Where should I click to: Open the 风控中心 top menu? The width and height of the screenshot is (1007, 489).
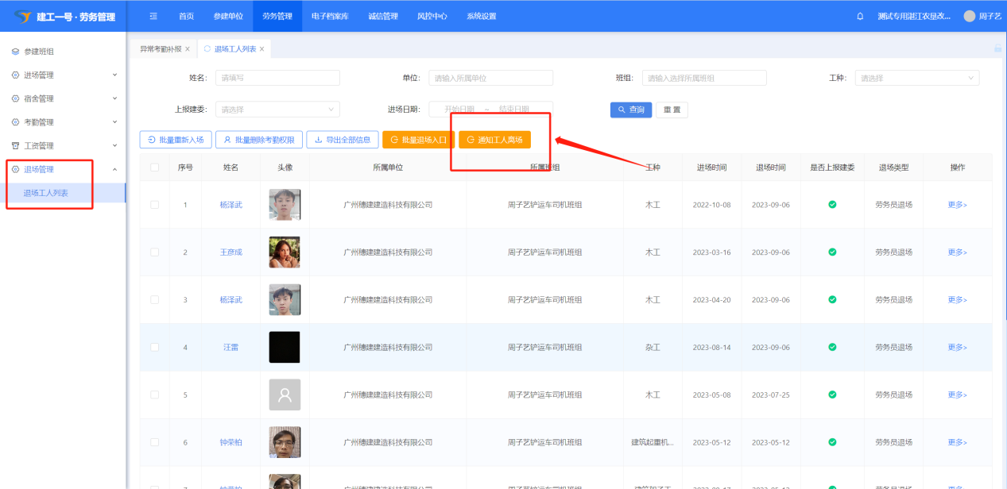click(x=432, y=17)
